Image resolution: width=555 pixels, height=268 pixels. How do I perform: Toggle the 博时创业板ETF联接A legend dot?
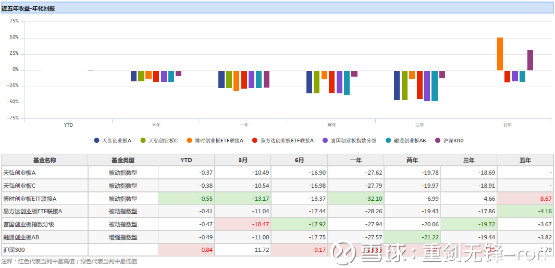[x=189, y=141]
